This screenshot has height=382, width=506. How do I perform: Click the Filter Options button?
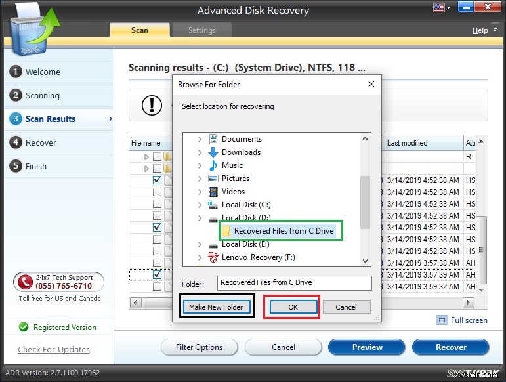point(199,347)
